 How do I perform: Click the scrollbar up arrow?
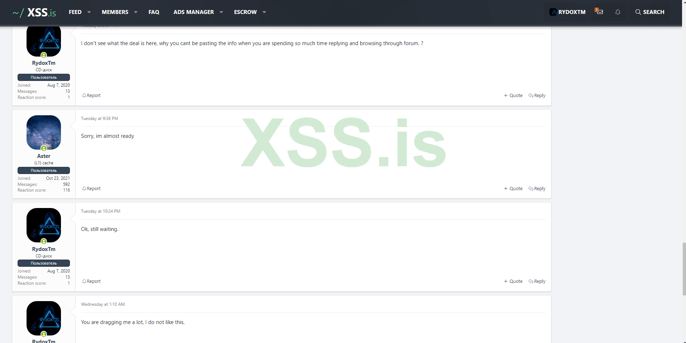(x=684, y=3)
